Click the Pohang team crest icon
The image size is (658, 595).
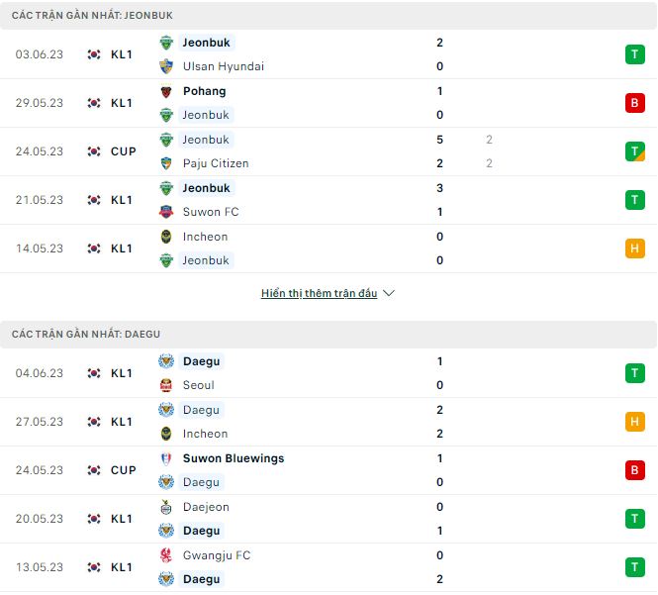(165, 91)
